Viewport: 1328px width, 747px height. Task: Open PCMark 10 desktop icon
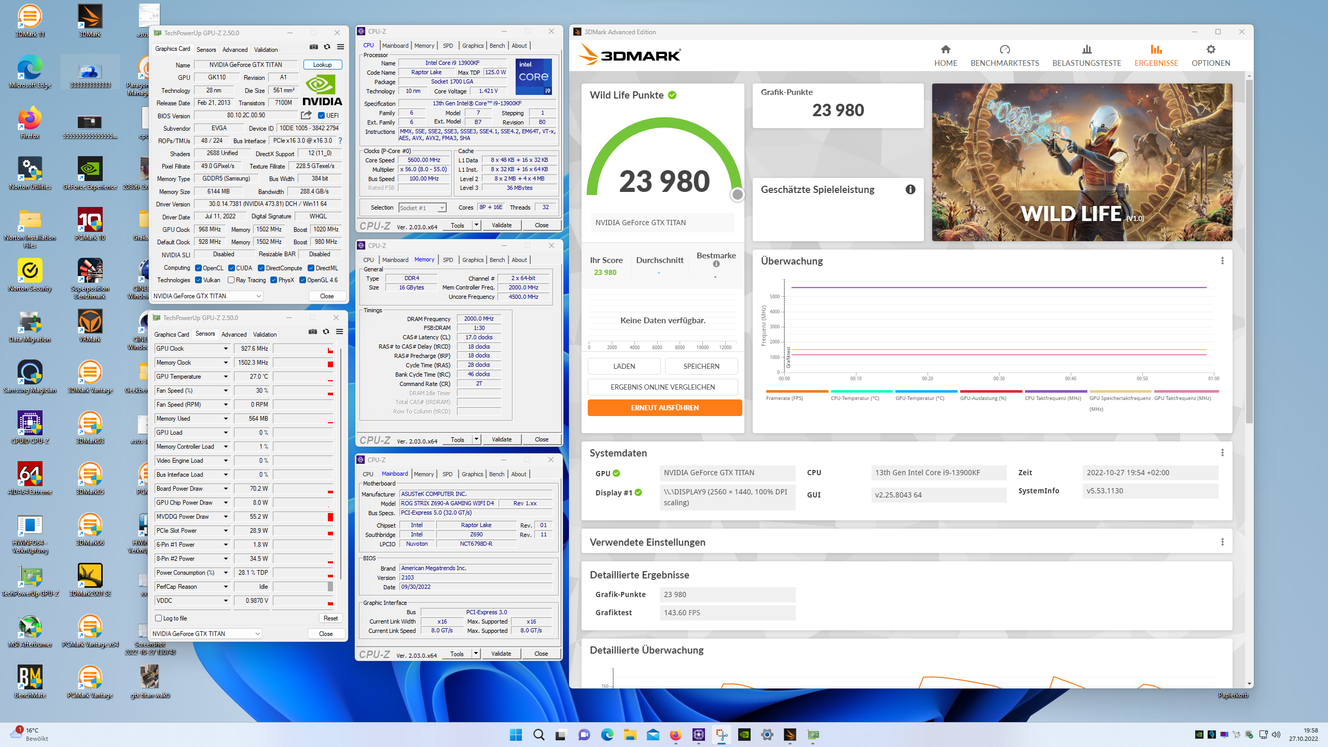(90, 224)
